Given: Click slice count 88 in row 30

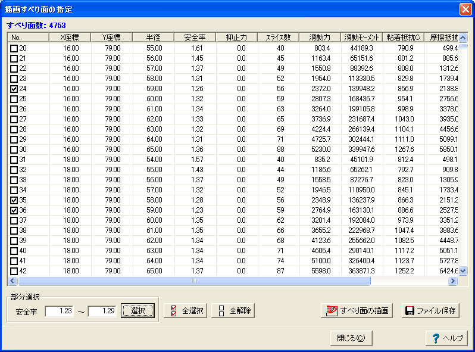Looking at the screenshot, I should [x=280, y=149].
